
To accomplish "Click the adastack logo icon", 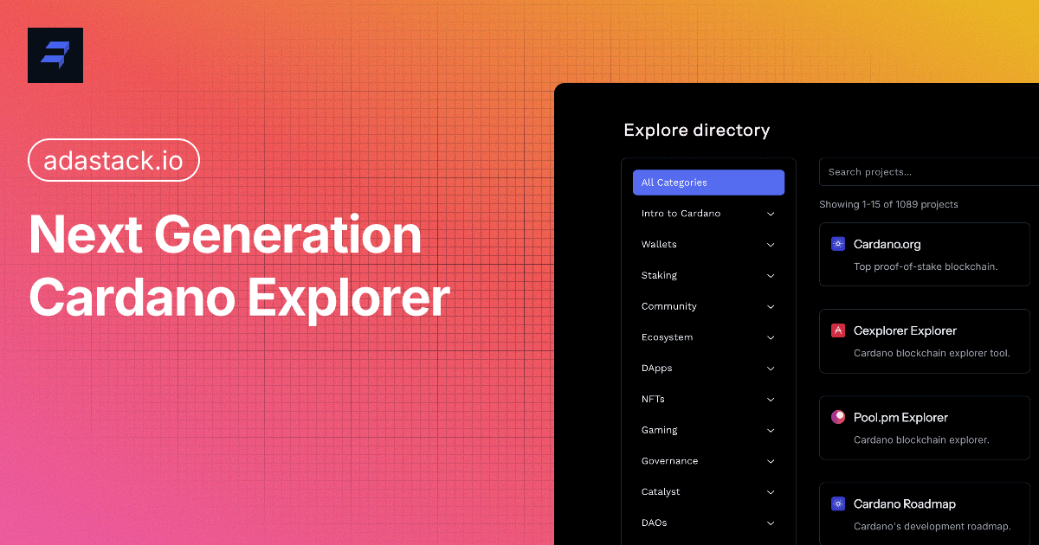I will tap(55, 55).
